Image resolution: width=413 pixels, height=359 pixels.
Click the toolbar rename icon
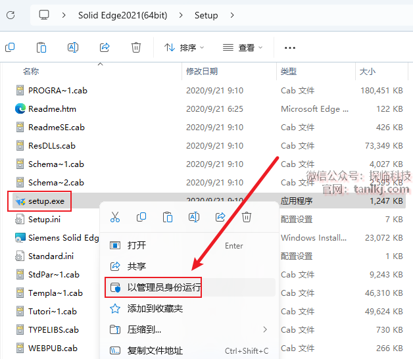pos(73,47)
